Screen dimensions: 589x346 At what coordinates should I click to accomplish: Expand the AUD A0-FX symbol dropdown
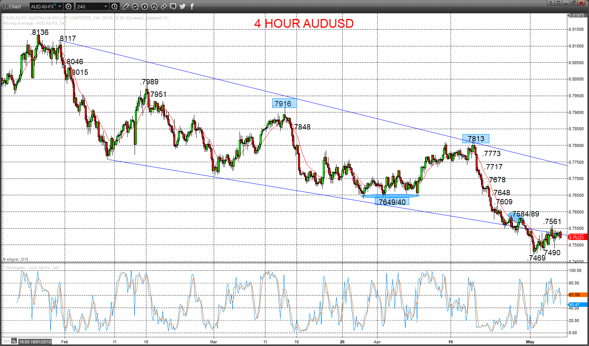click(60, 6)
